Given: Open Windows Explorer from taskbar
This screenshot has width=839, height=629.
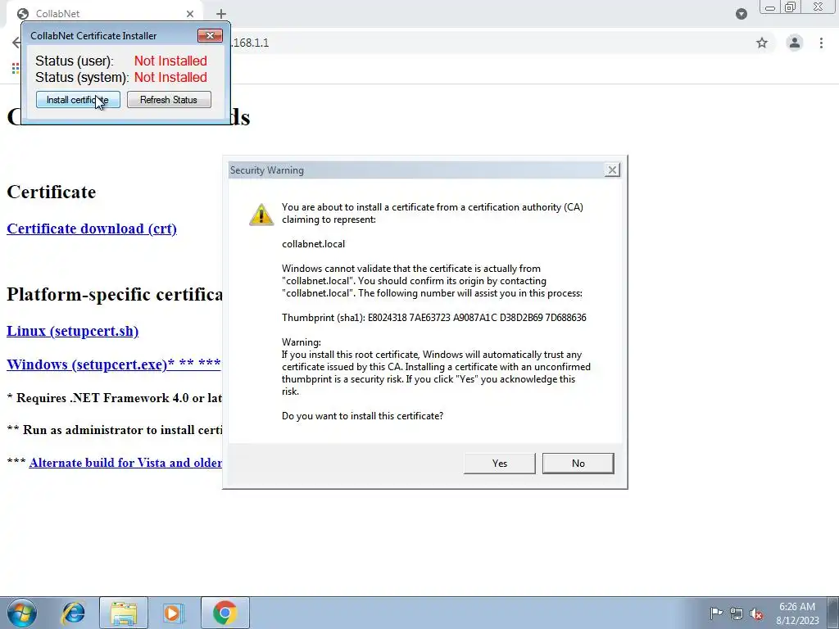Looking at the screenshot, I should [124, 613].
